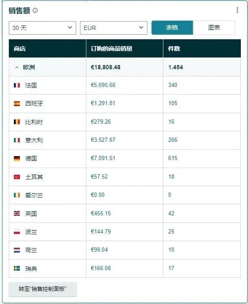Screen dimensions: 248x304
Task: Click the info icon next to 销售额
Action: (x=35, y=11)
